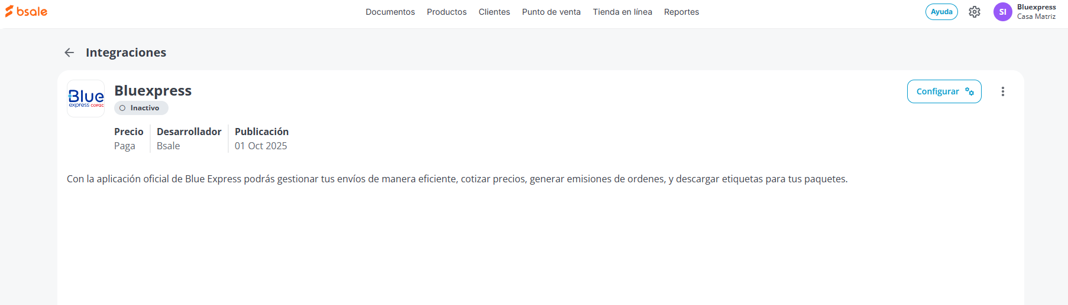Viewport: 1068px width, 305px height.
Task: Click the Bluexpress Casa Matriz account label
Action: pos(1036,12)
